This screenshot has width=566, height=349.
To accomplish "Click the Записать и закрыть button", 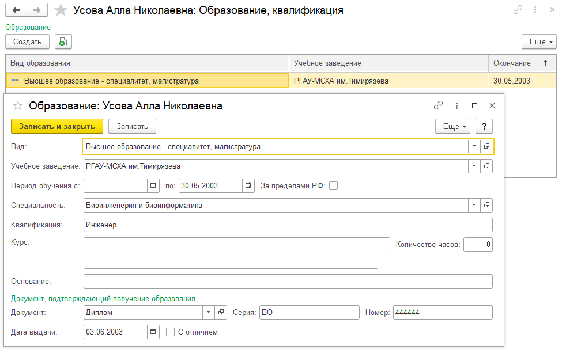I will (57, 126).
